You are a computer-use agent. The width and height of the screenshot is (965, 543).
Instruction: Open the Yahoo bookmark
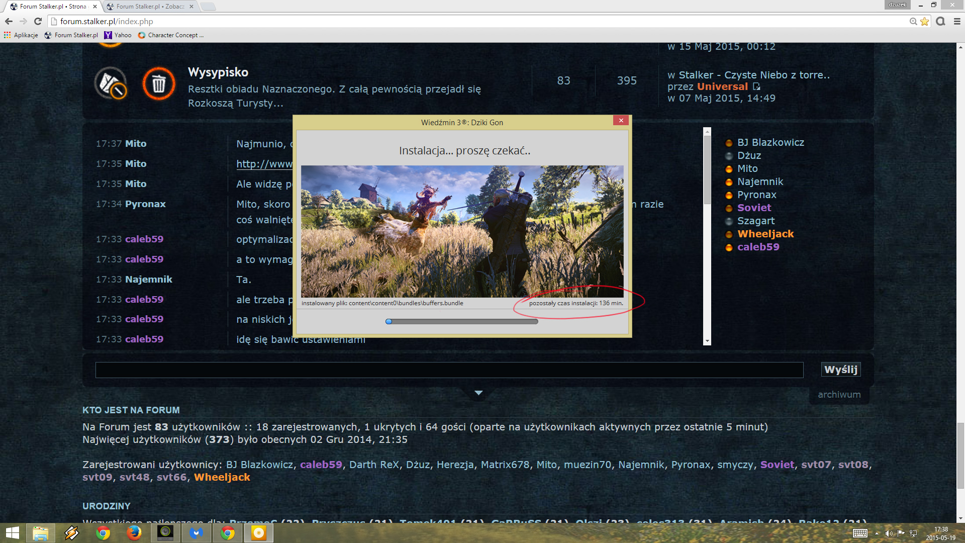click(118, 35)
